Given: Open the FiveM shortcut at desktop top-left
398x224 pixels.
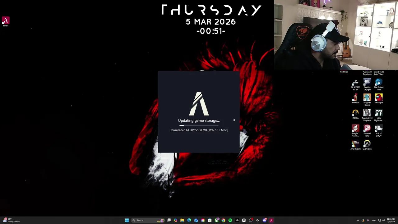Looking at the screenshot, I should pos(6,21).
